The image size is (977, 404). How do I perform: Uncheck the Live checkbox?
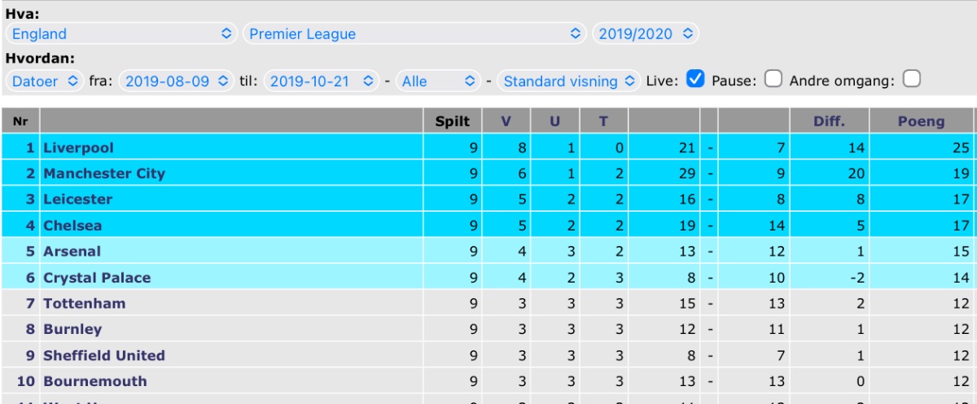pyautogui.click(x=695, y=79)
